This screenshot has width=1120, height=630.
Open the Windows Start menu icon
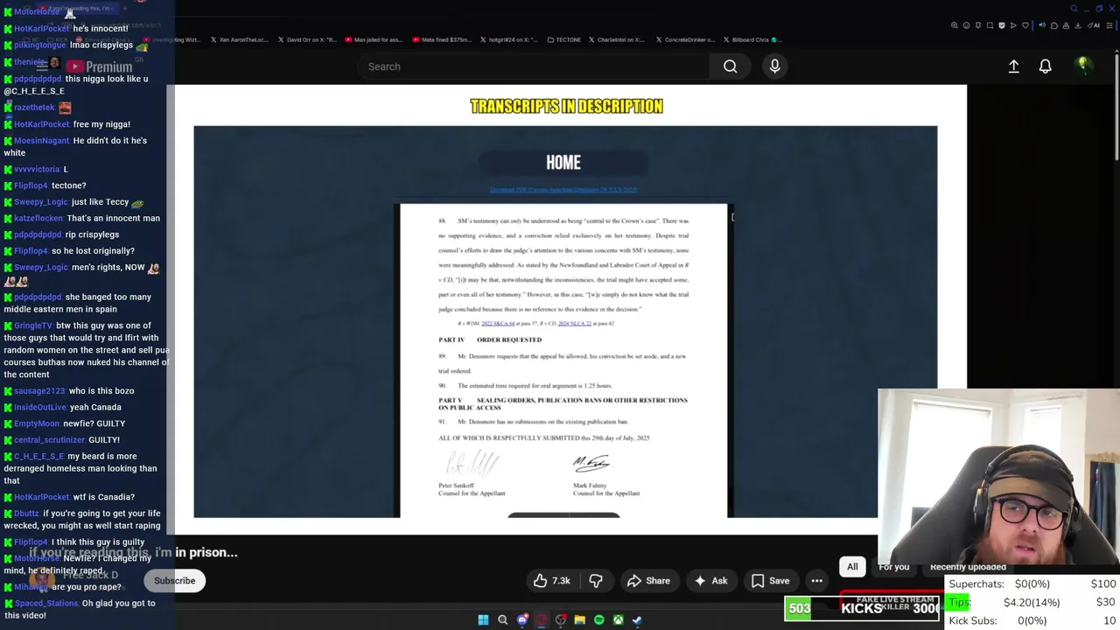click(483, 620)
